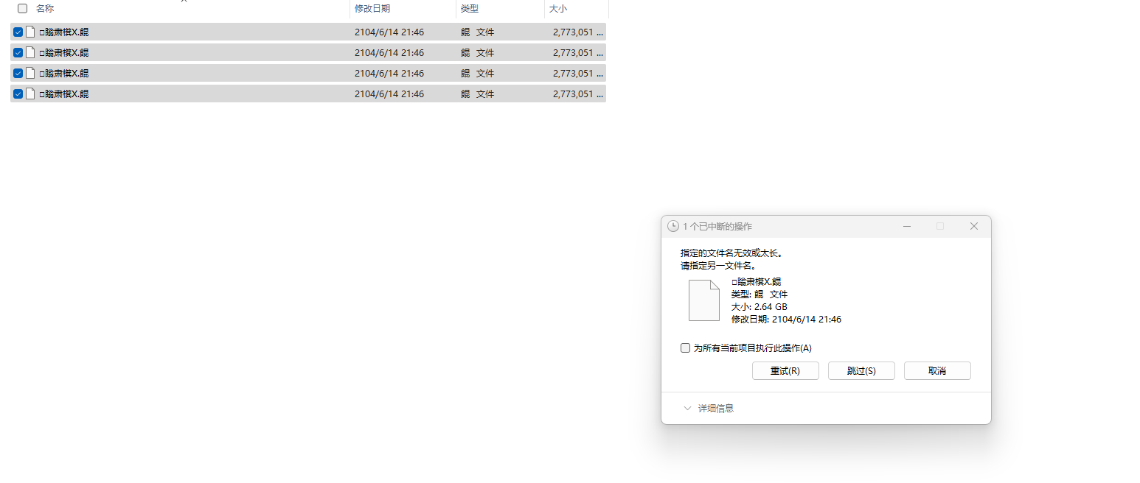Close the interrupted operation dialog
Image resolution: width=1140 pixels, height=483 pixels.
(x=973, y=226)
